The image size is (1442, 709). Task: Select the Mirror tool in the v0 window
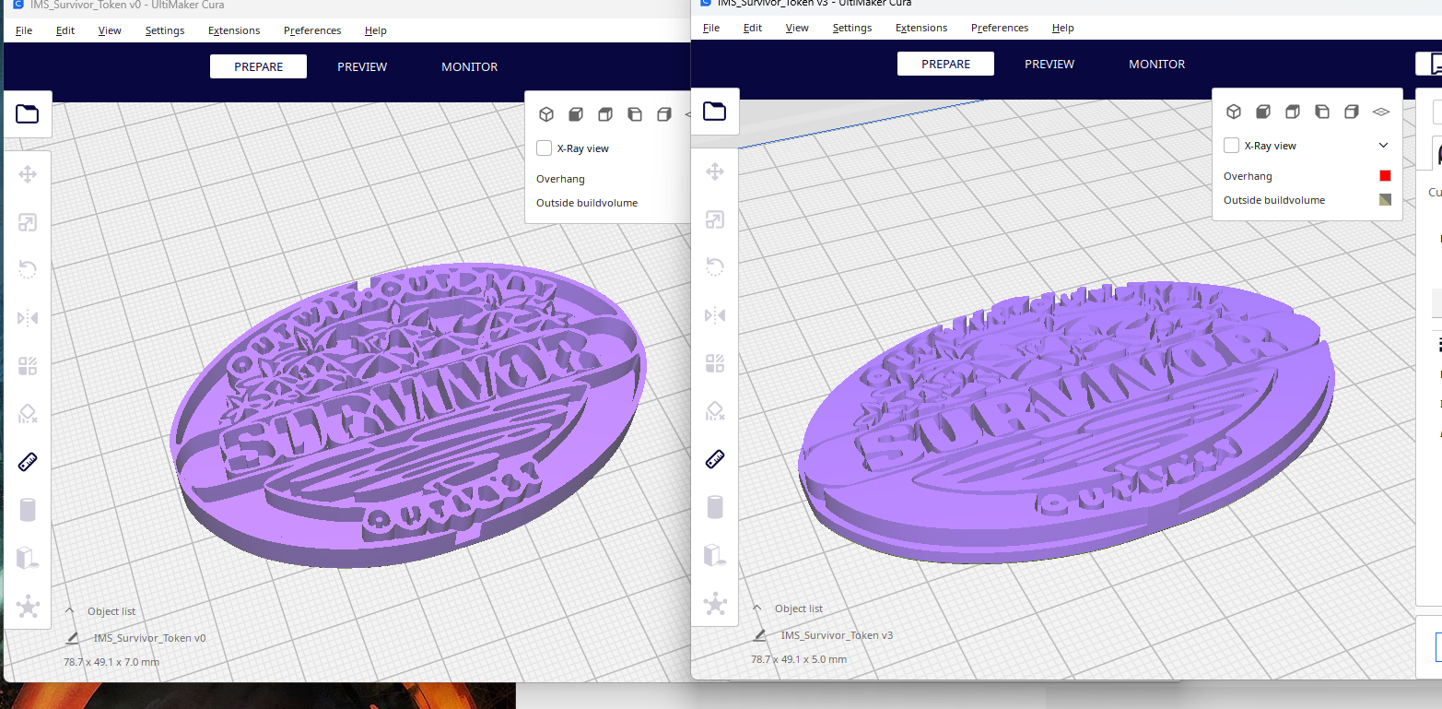tap(28, 318)
